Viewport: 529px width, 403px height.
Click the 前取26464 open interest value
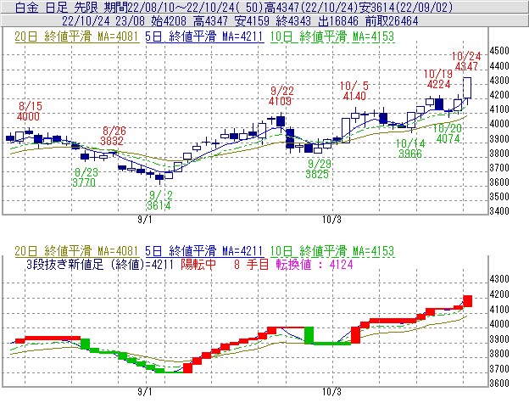pos(392,21)
